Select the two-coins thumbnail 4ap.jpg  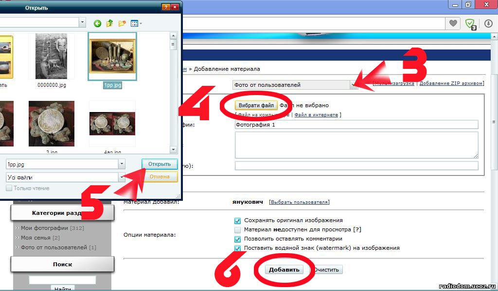click(112, 124)
